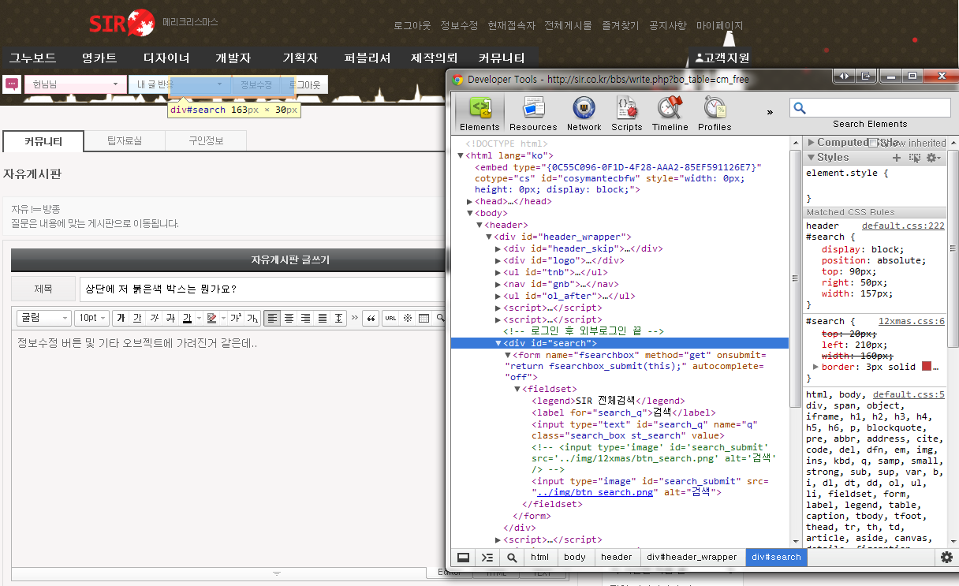Screen dimensions: 959x586
Task: Switch to the Resources panel
Action: pos(533,113)
